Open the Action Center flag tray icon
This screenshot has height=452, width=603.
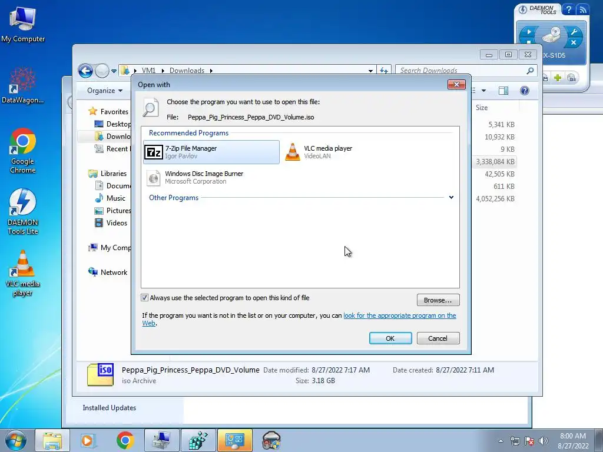(529, 441)
